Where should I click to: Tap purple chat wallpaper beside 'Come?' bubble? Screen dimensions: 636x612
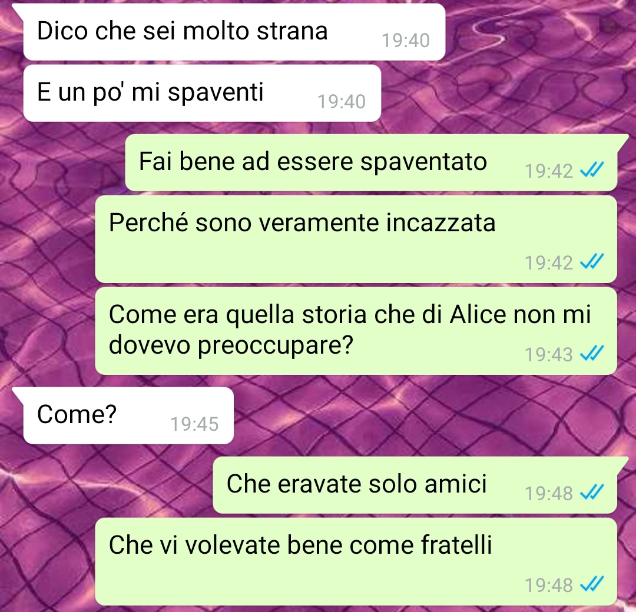coord(406,415)
